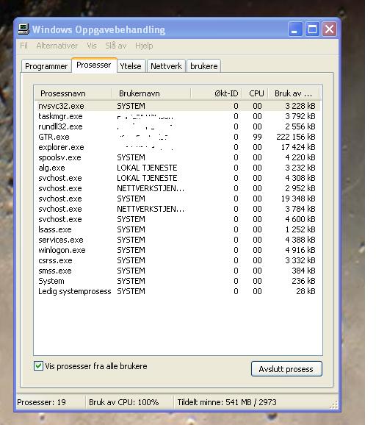Select the lsass.exe process
This screenshot has width=376, height=425.
pos(178,229)
